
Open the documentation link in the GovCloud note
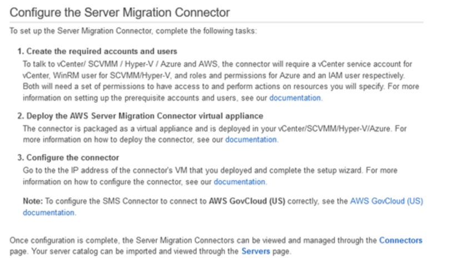(x=49, y=213)
